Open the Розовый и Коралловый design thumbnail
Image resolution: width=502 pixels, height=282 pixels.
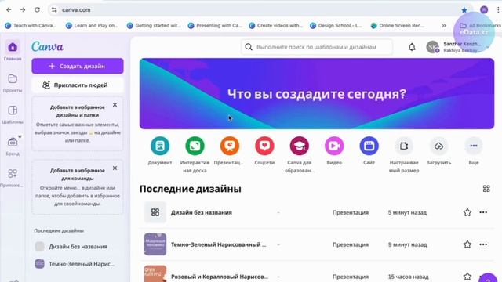(x=155, y=273)
